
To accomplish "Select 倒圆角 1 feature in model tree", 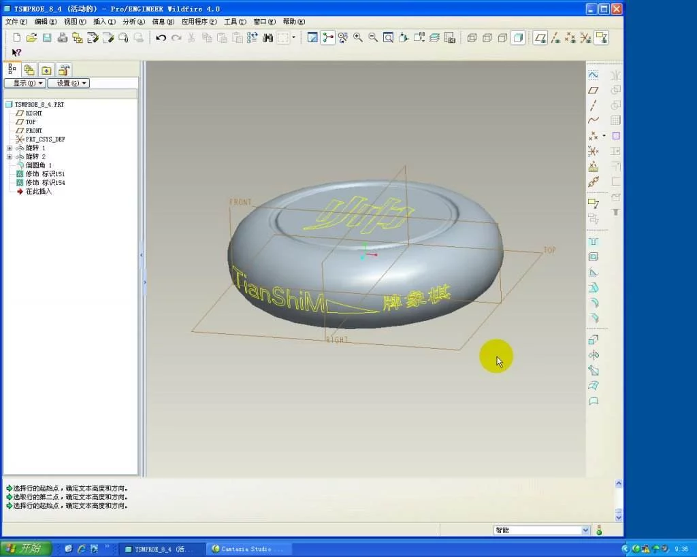I will (x=38, y=165).
